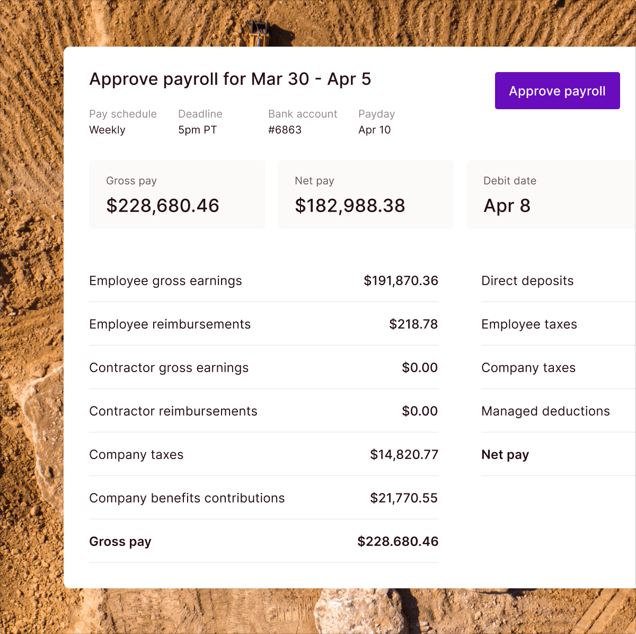636x634 pixels.
Task: Click the bold Gross pay total row
Action: tap(263, 541)
